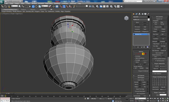This screenshot has width=169, height=102.
Task: Toggle the Split checkbox
Action: tap(160, 34)
